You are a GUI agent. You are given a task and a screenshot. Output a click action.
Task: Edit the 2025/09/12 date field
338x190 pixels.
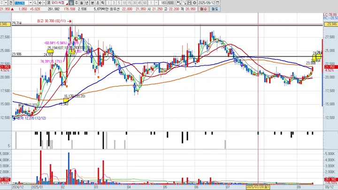pos(207,3)
